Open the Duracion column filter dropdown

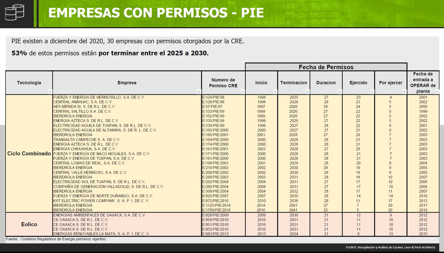[x=340, y=91]
